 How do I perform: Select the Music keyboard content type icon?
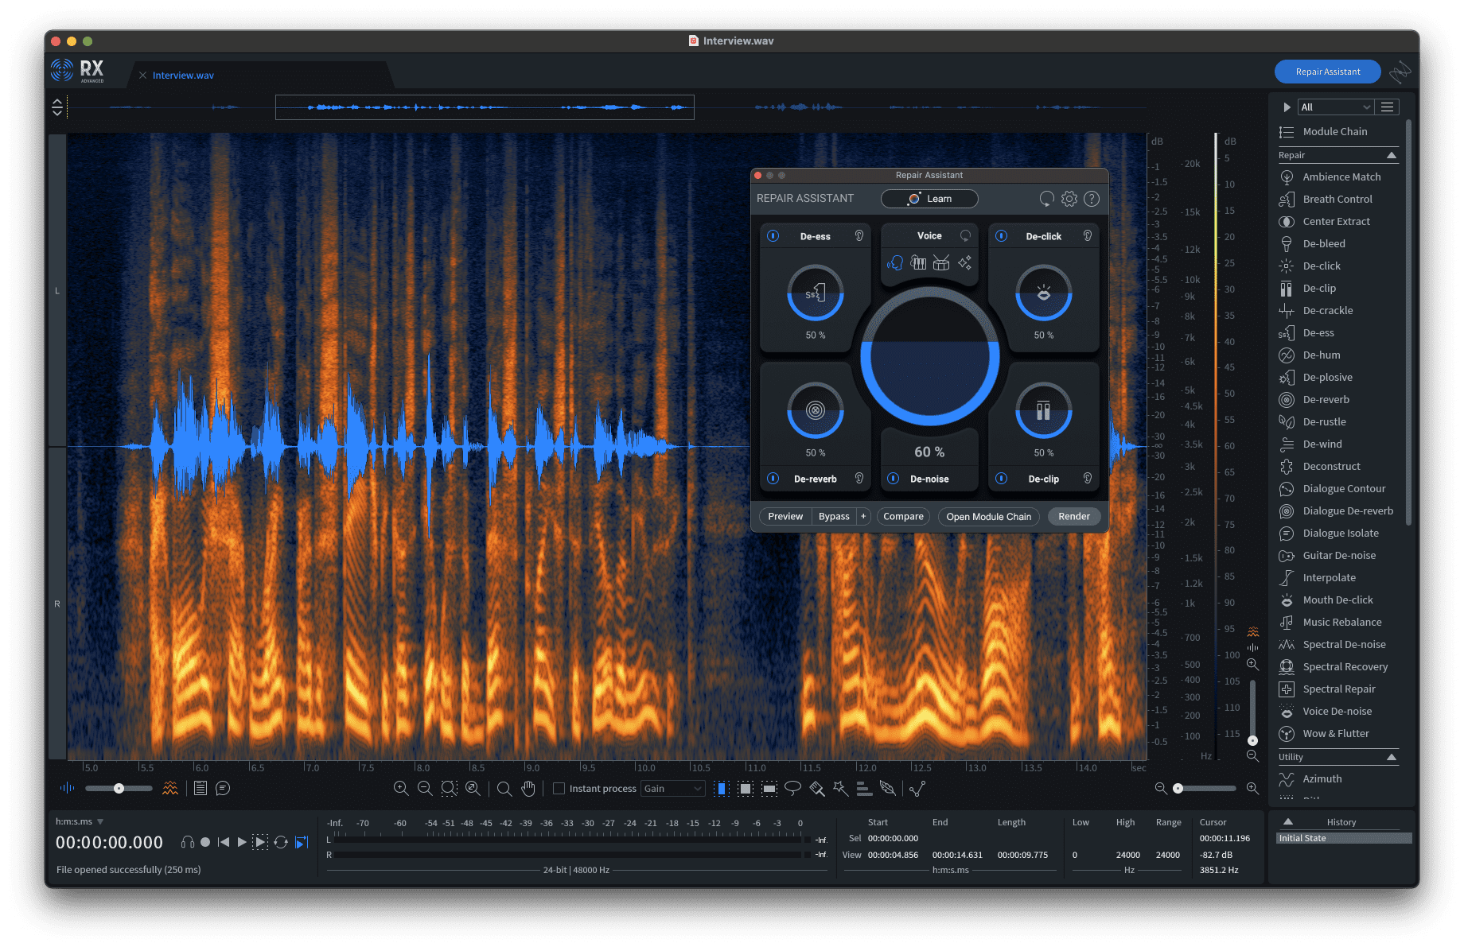918,263
